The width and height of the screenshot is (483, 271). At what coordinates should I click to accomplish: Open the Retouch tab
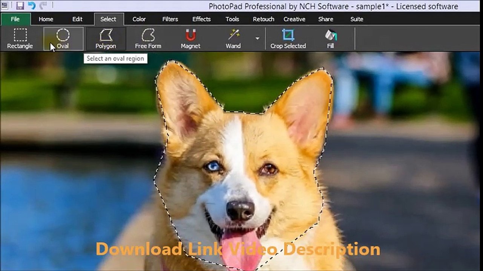[264, 19]
